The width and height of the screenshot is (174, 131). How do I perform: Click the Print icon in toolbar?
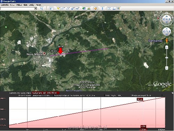[114, 8]
